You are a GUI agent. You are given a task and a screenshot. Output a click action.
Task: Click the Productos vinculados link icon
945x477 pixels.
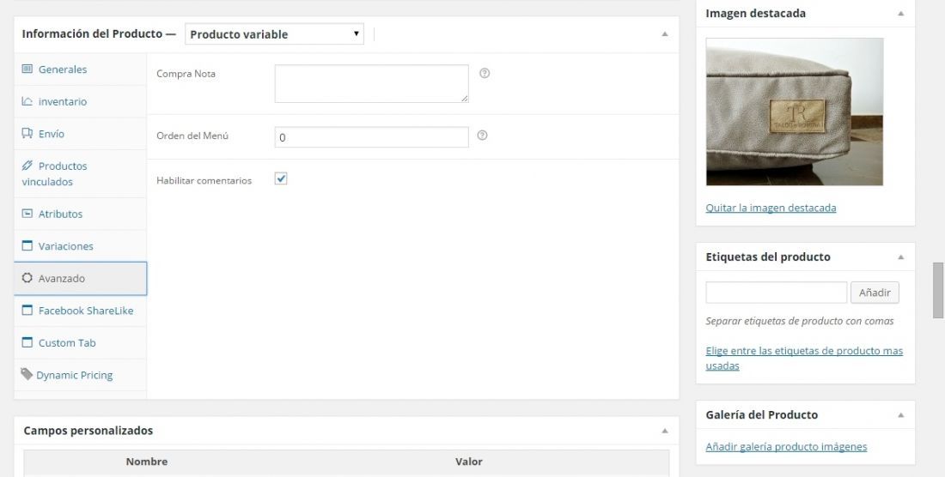pos(27,166)
